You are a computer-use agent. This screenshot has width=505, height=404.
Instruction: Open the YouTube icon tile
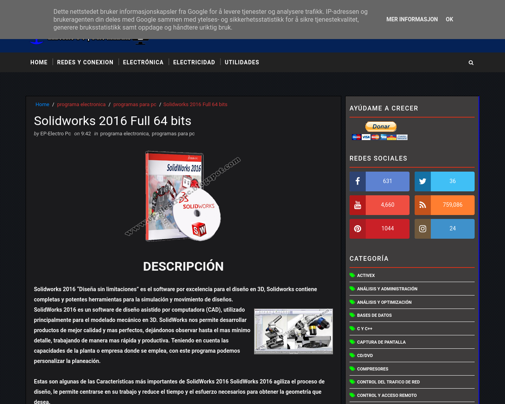click(x=357, y=205)
